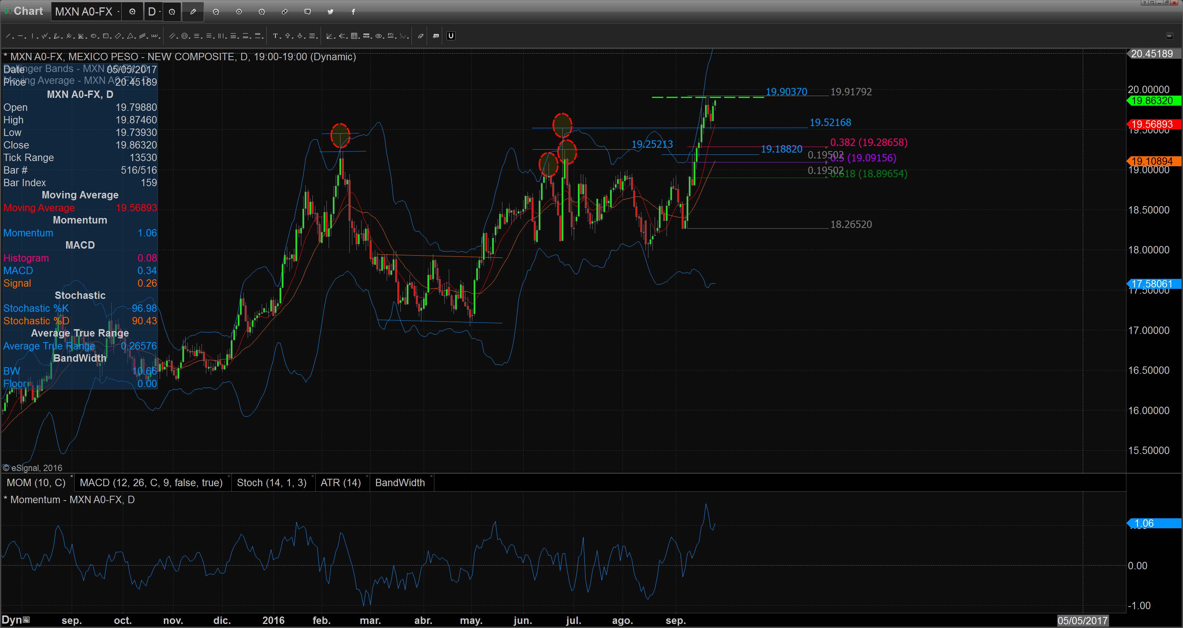This screenshot has width=1183, height=628.
Task: Click the Moving Average value row
Action: coord(80,208)
